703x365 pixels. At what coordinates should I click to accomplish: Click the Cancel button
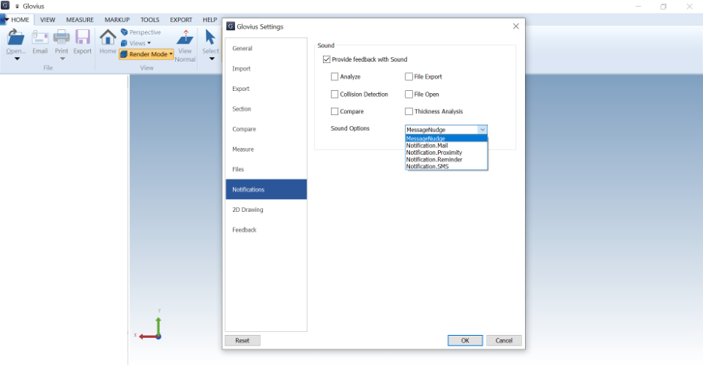click(x=504, y=341)
